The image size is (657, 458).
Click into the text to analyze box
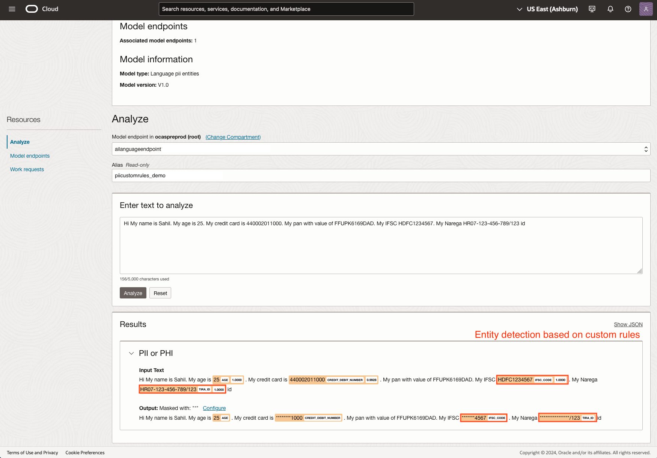click(x=381, y=246)
